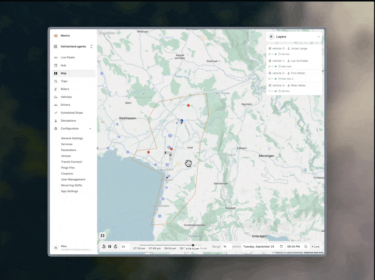Open Riders via its sidebar icon
Viewport: 375px width, 280px height.
[x=56, y=89]
